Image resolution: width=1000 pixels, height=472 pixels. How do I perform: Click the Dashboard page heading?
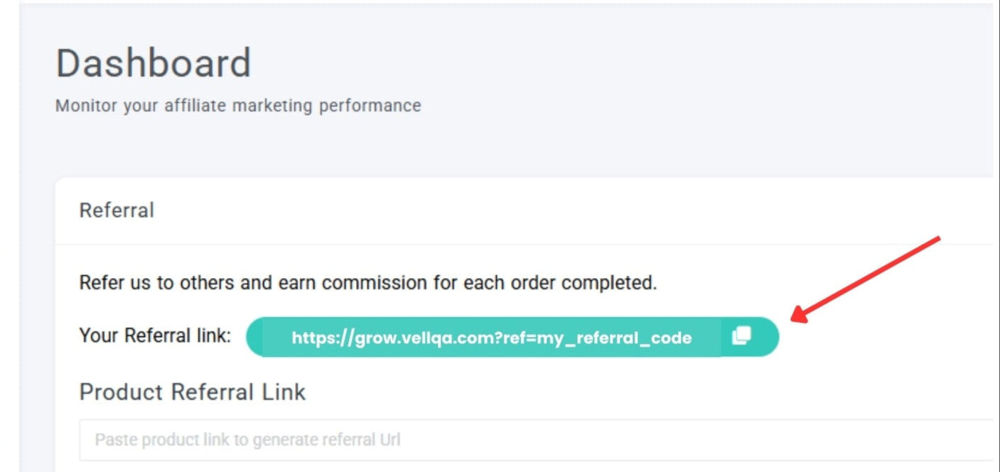(x=154, y=63)
